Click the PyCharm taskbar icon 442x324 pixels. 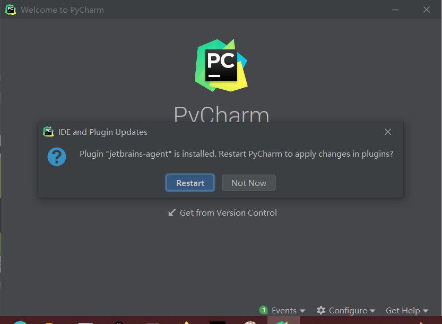pos(283,320)
